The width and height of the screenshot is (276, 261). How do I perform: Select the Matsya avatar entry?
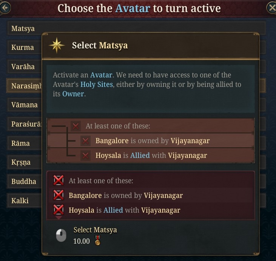click(136, 28)
